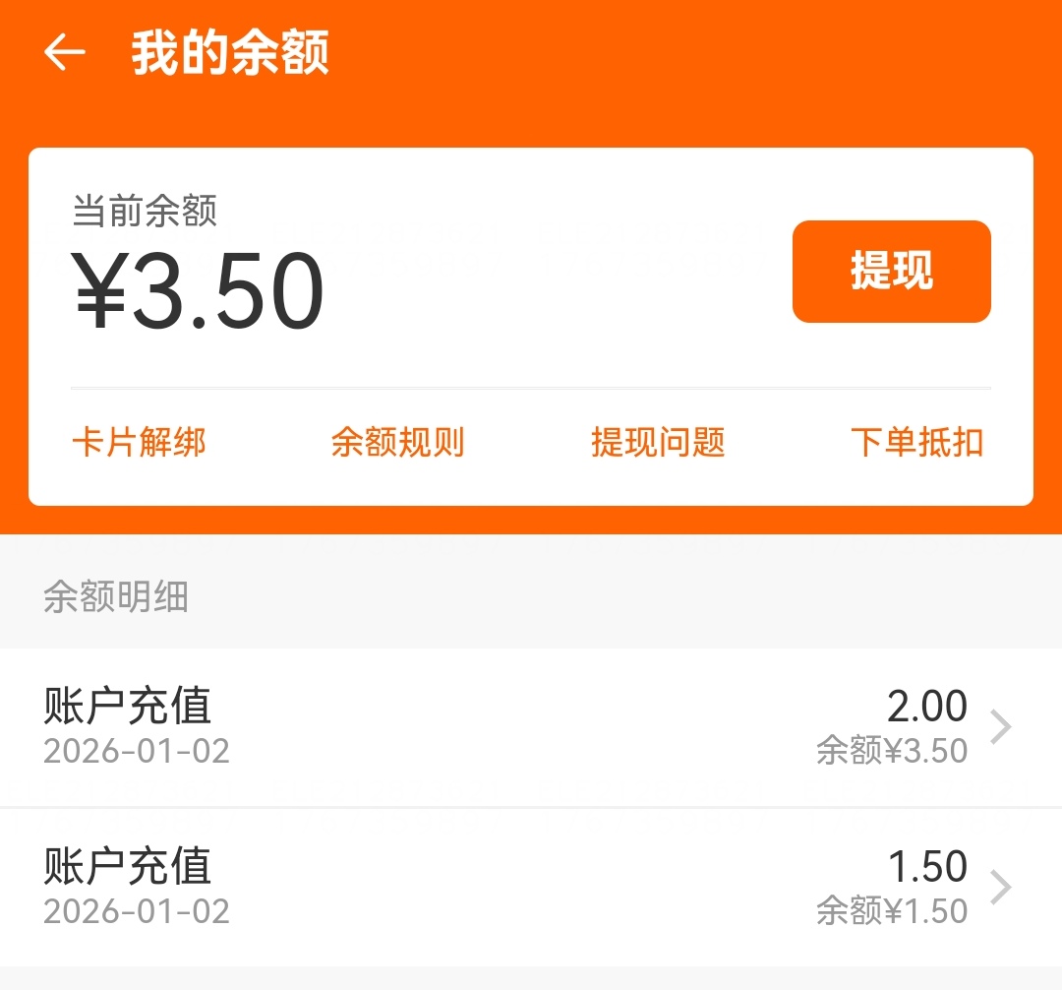Tap the 余额¥3.50 text in the first record
Screen dimensions: 1062x990
point(892,752)
